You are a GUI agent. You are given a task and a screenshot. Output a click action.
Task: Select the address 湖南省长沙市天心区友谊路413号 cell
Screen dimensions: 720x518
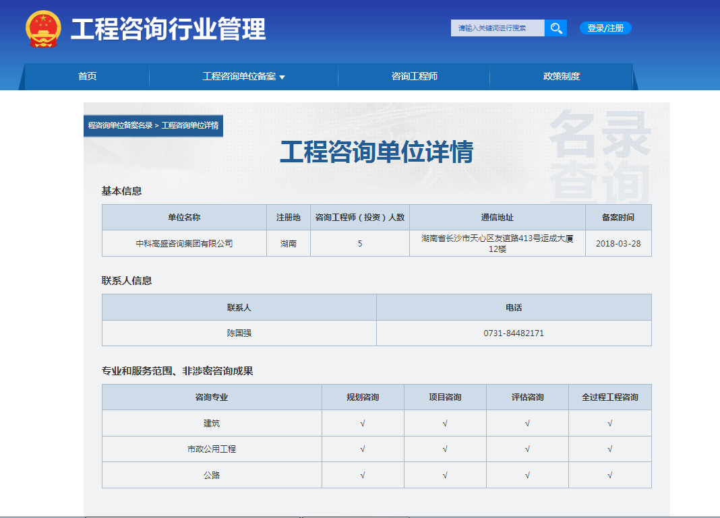pyautogui.click(x=498, y=244)
